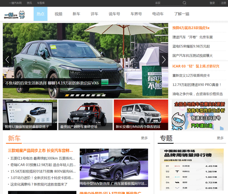The height and width of the screenshot is (194, 228).
Task: Select the last carousel indicator dot
Action: (103, 95)
